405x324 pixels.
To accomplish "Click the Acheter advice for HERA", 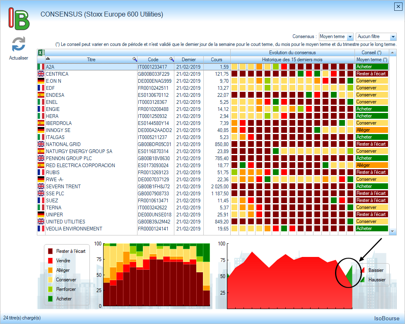I will 372,116.
